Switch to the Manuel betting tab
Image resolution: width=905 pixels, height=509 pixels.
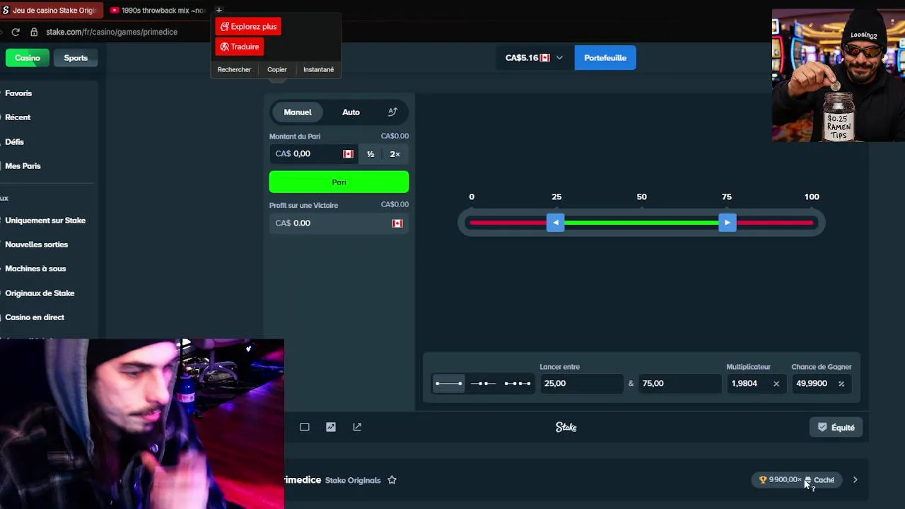coord(298,112)
